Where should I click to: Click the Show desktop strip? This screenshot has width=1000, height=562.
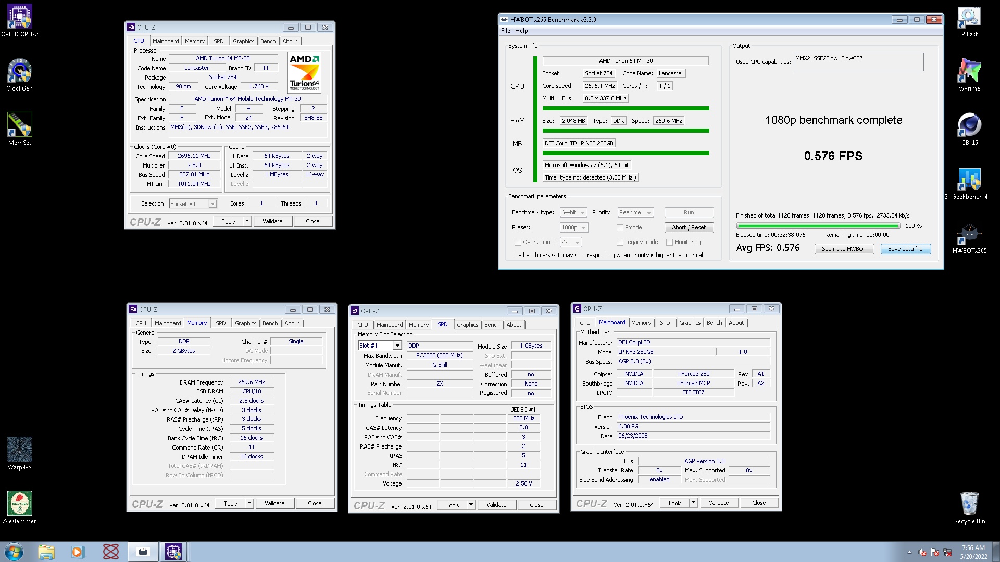996,552
